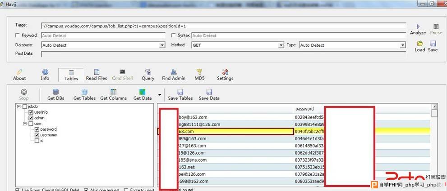Collapse the user tree node
447x191 pixels.
(x=25, y=124)
